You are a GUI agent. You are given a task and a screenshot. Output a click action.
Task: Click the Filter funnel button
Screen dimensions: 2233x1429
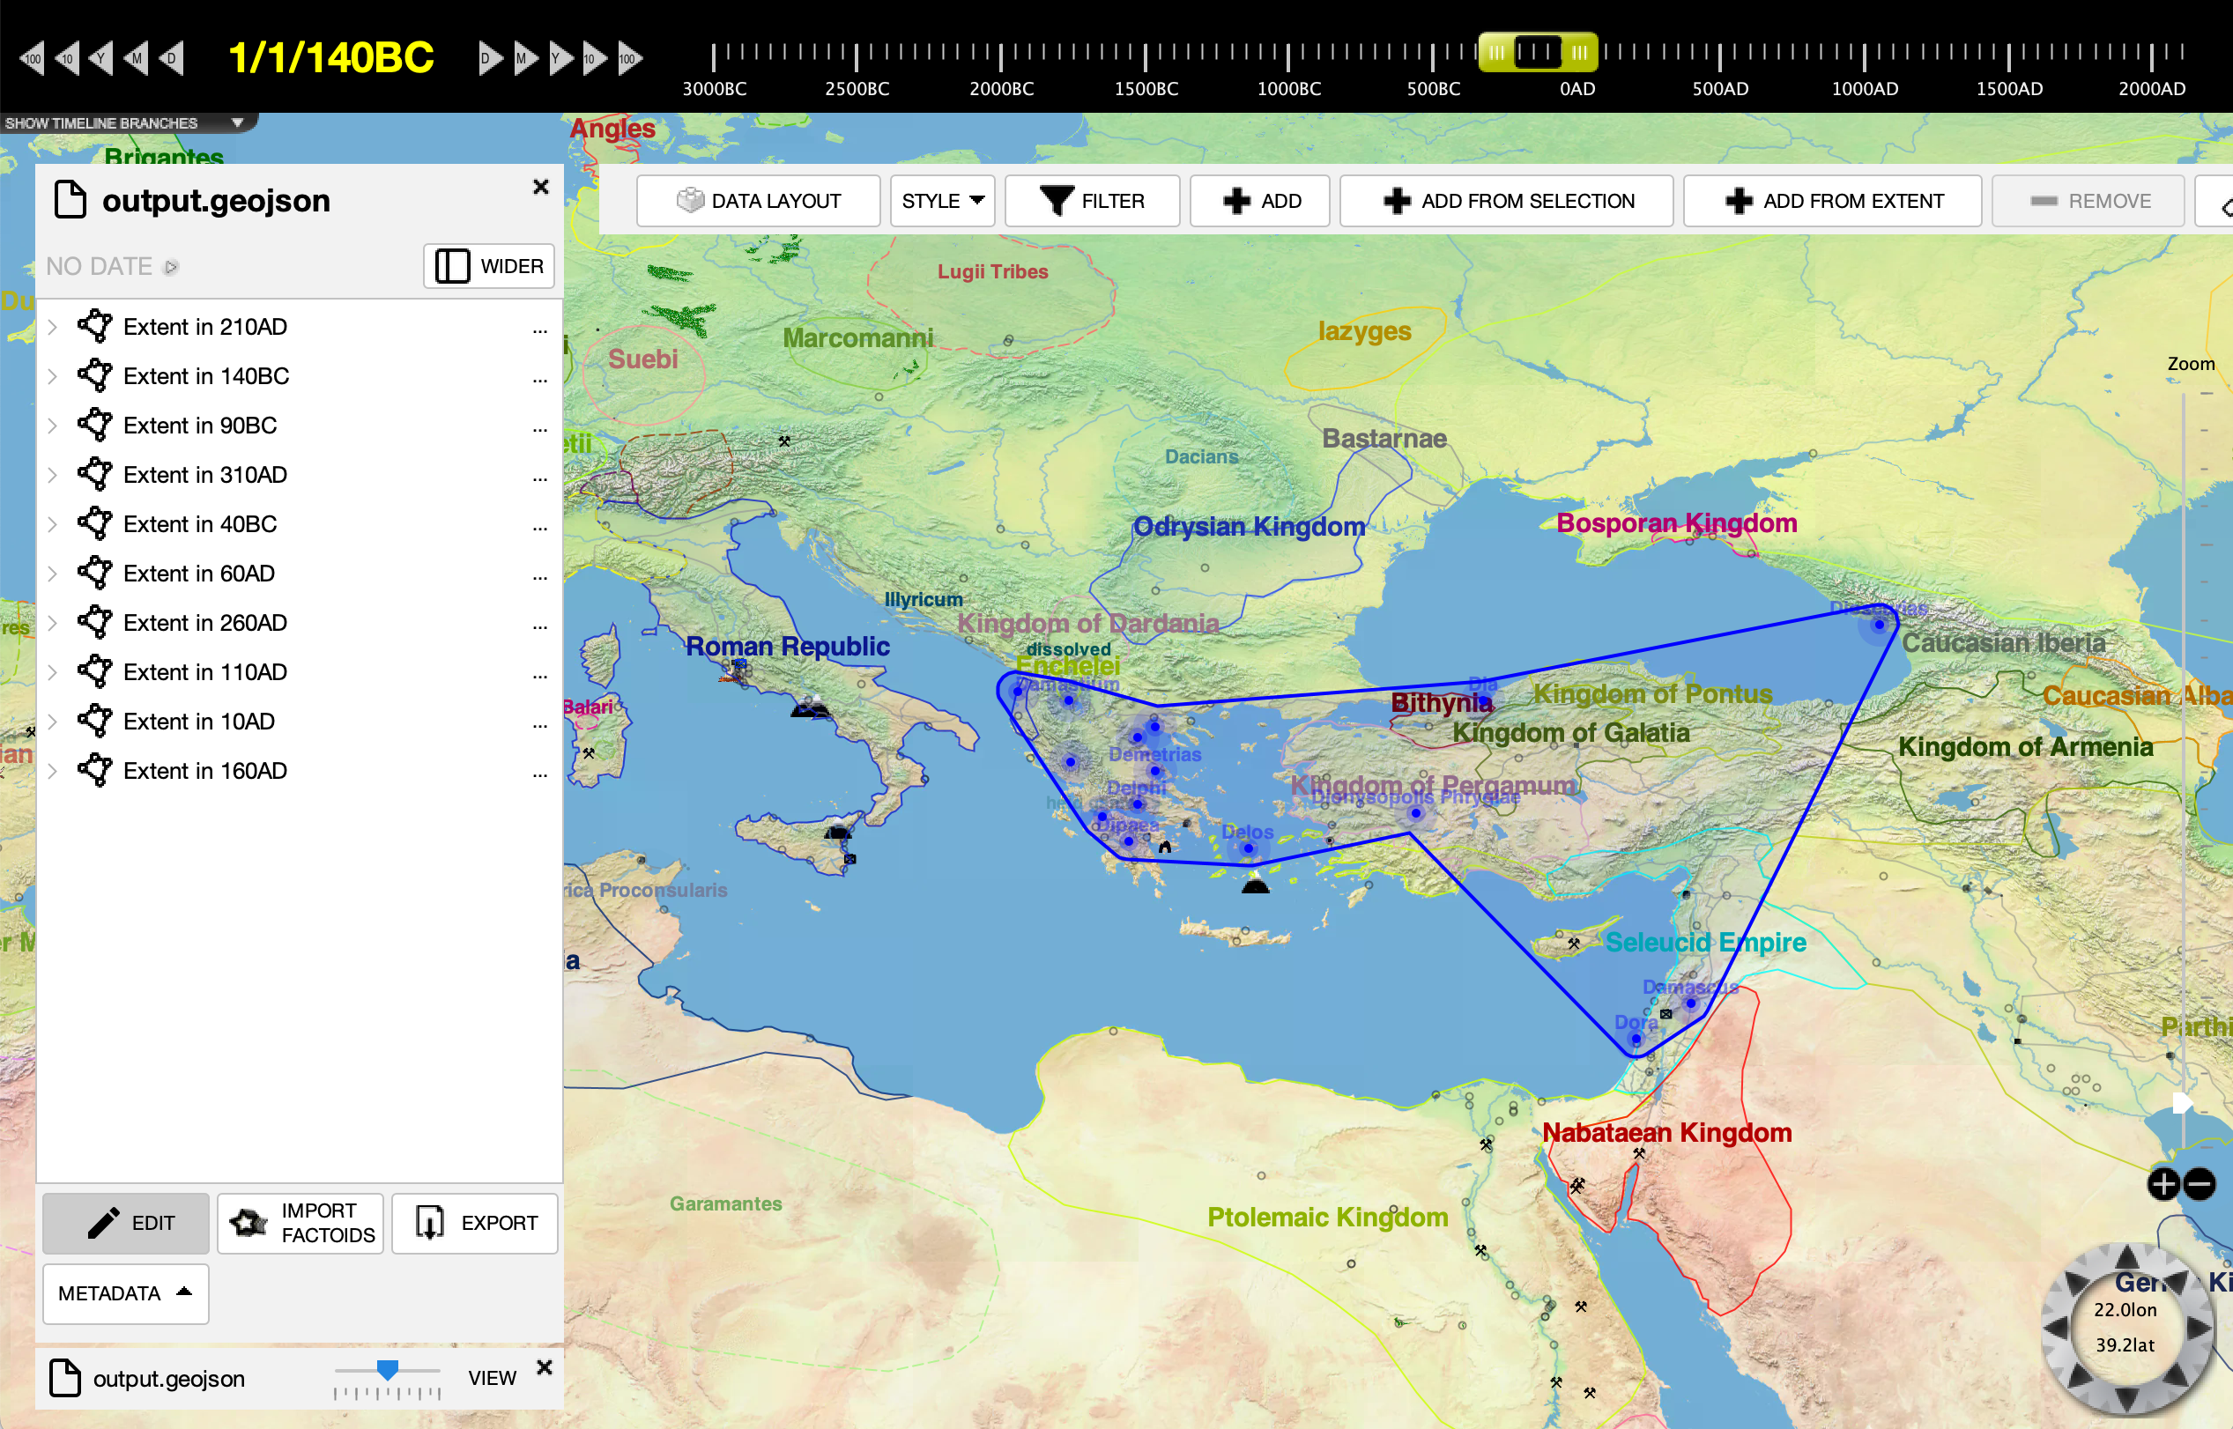1092,201
